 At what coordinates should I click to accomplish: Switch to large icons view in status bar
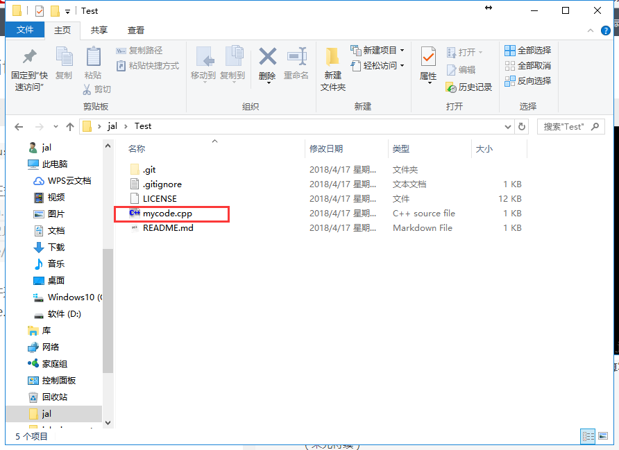pyautogui.click(x=603, y=436)
